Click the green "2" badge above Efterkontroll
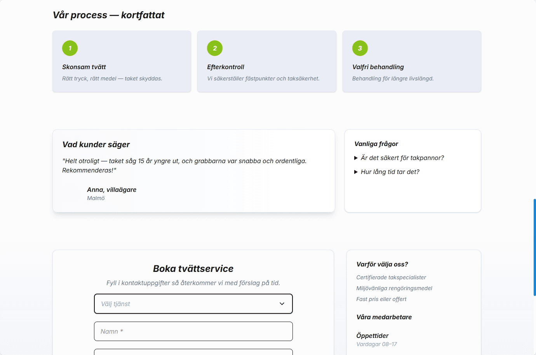536x355 pixels. pyautogui.click(x=214, y=48)
